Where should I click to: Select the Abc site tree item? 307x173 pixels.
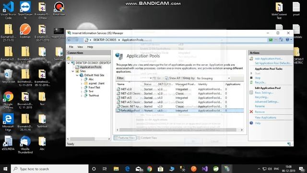[91, 79]
